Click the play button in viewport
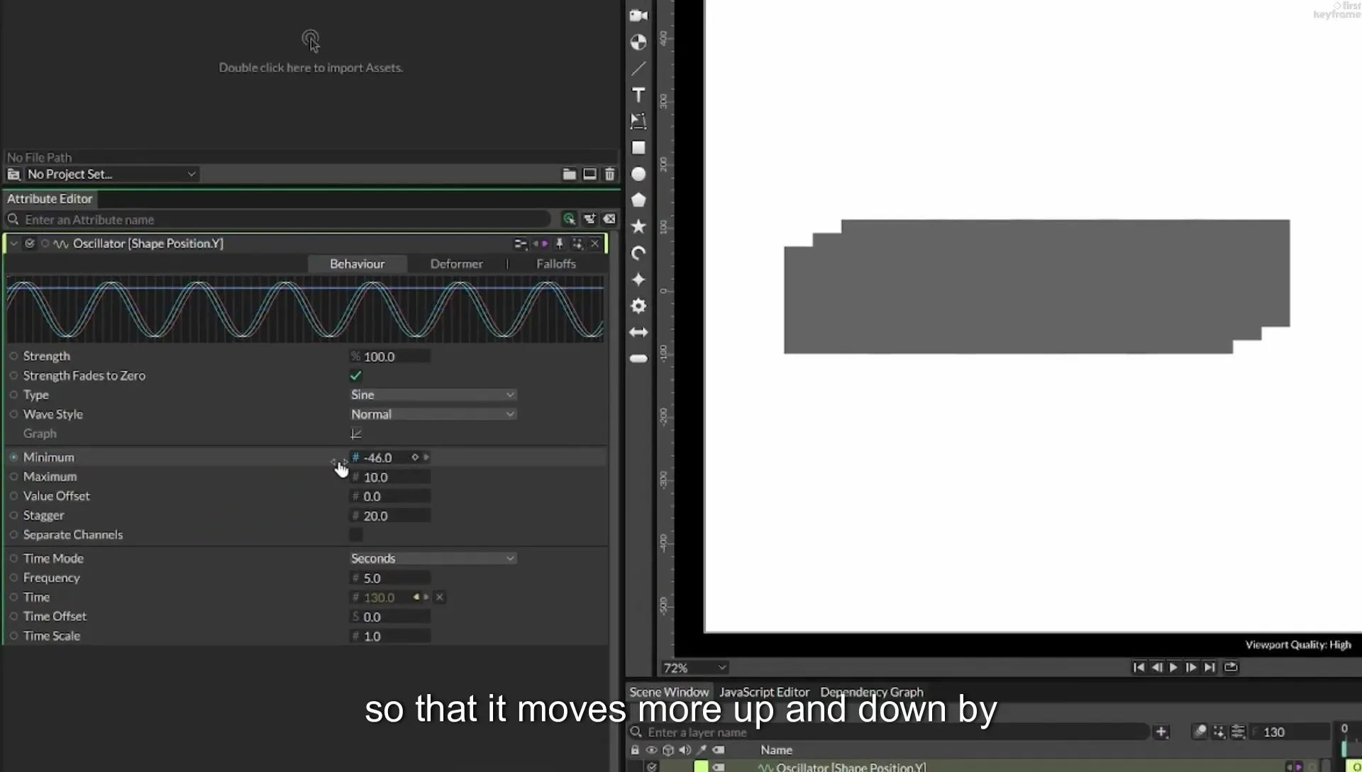The width and height of the screenshot is (1362, 772). (x=1173, y=667)
